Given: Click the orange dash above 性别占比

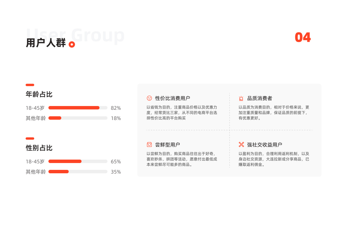Looking at the screenshot, I should pos(30,138).
